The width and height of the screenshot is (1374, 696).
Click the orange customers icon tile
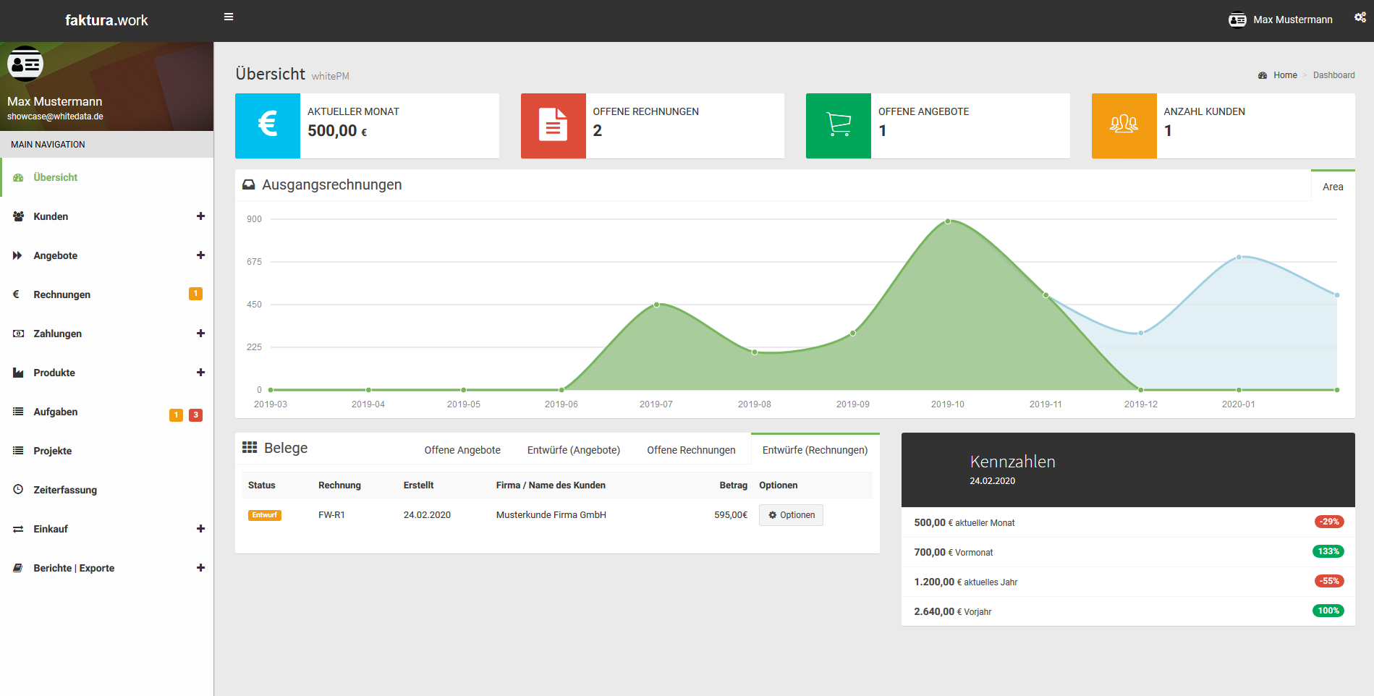(x=1124, y=126)
